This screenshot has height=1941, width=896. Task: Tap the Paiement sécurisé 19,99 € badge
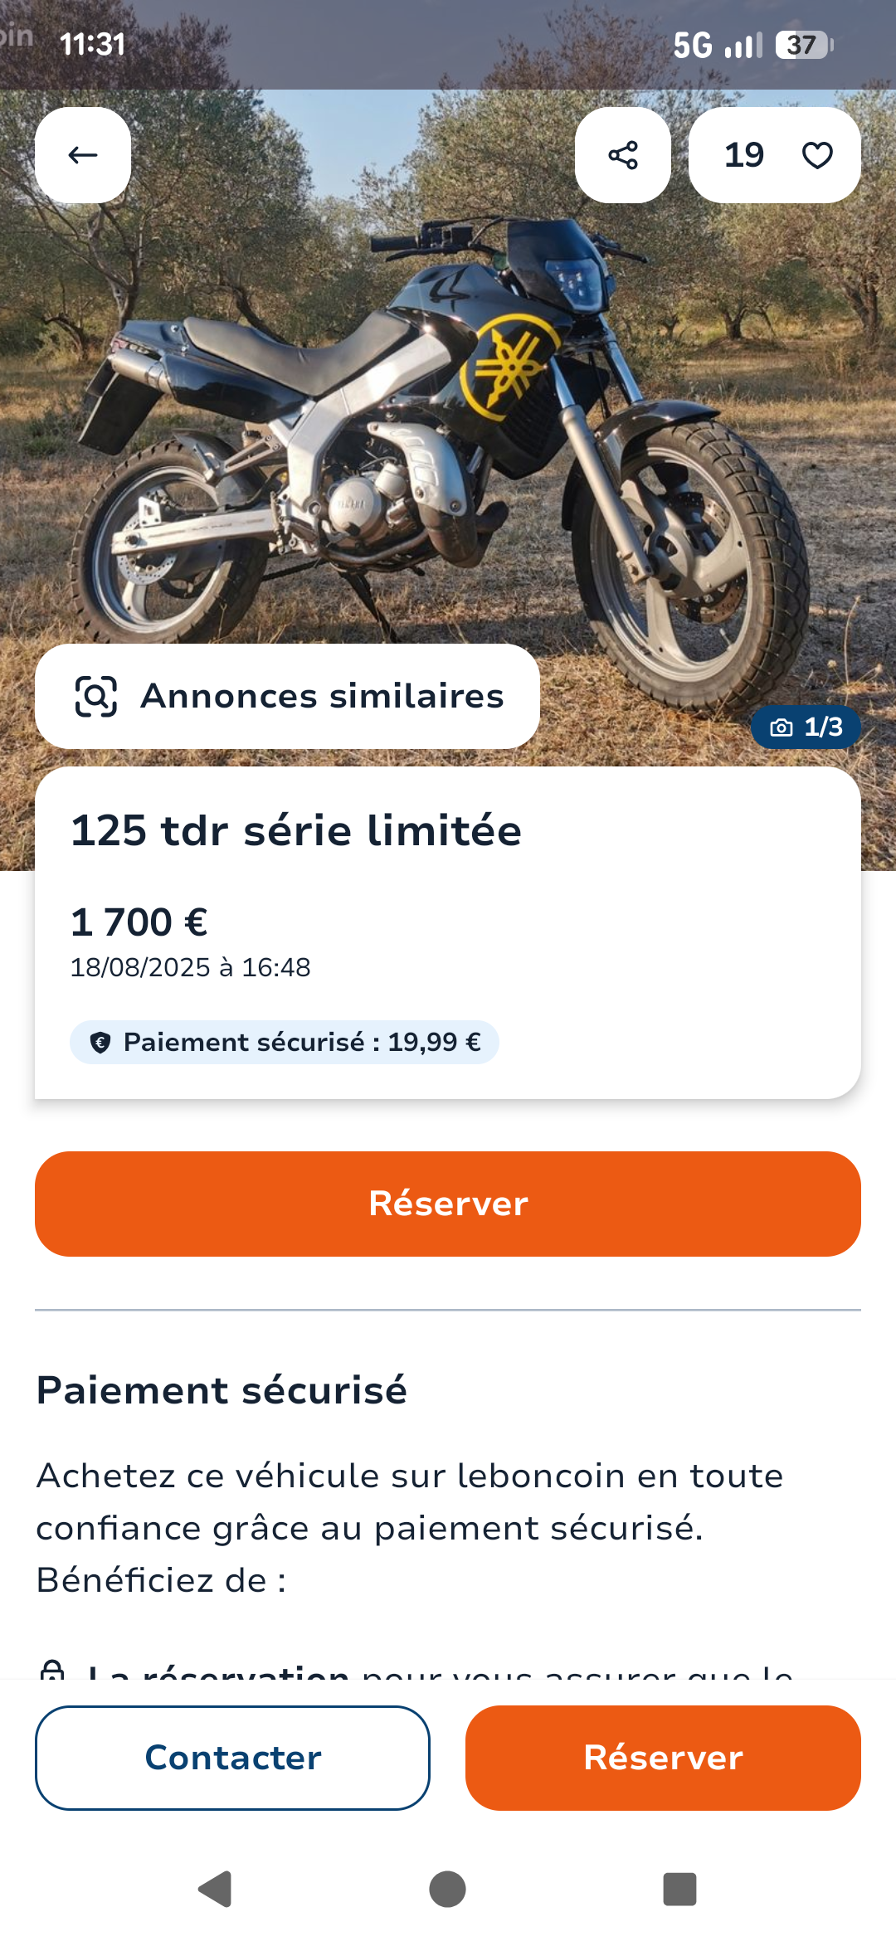284,1042
